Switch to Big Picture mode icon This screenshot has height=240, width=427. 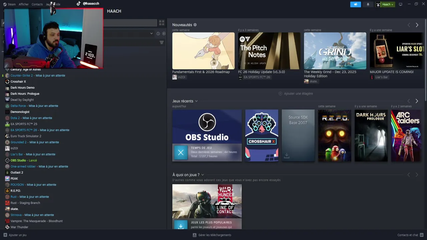click(x=400, y=4)
